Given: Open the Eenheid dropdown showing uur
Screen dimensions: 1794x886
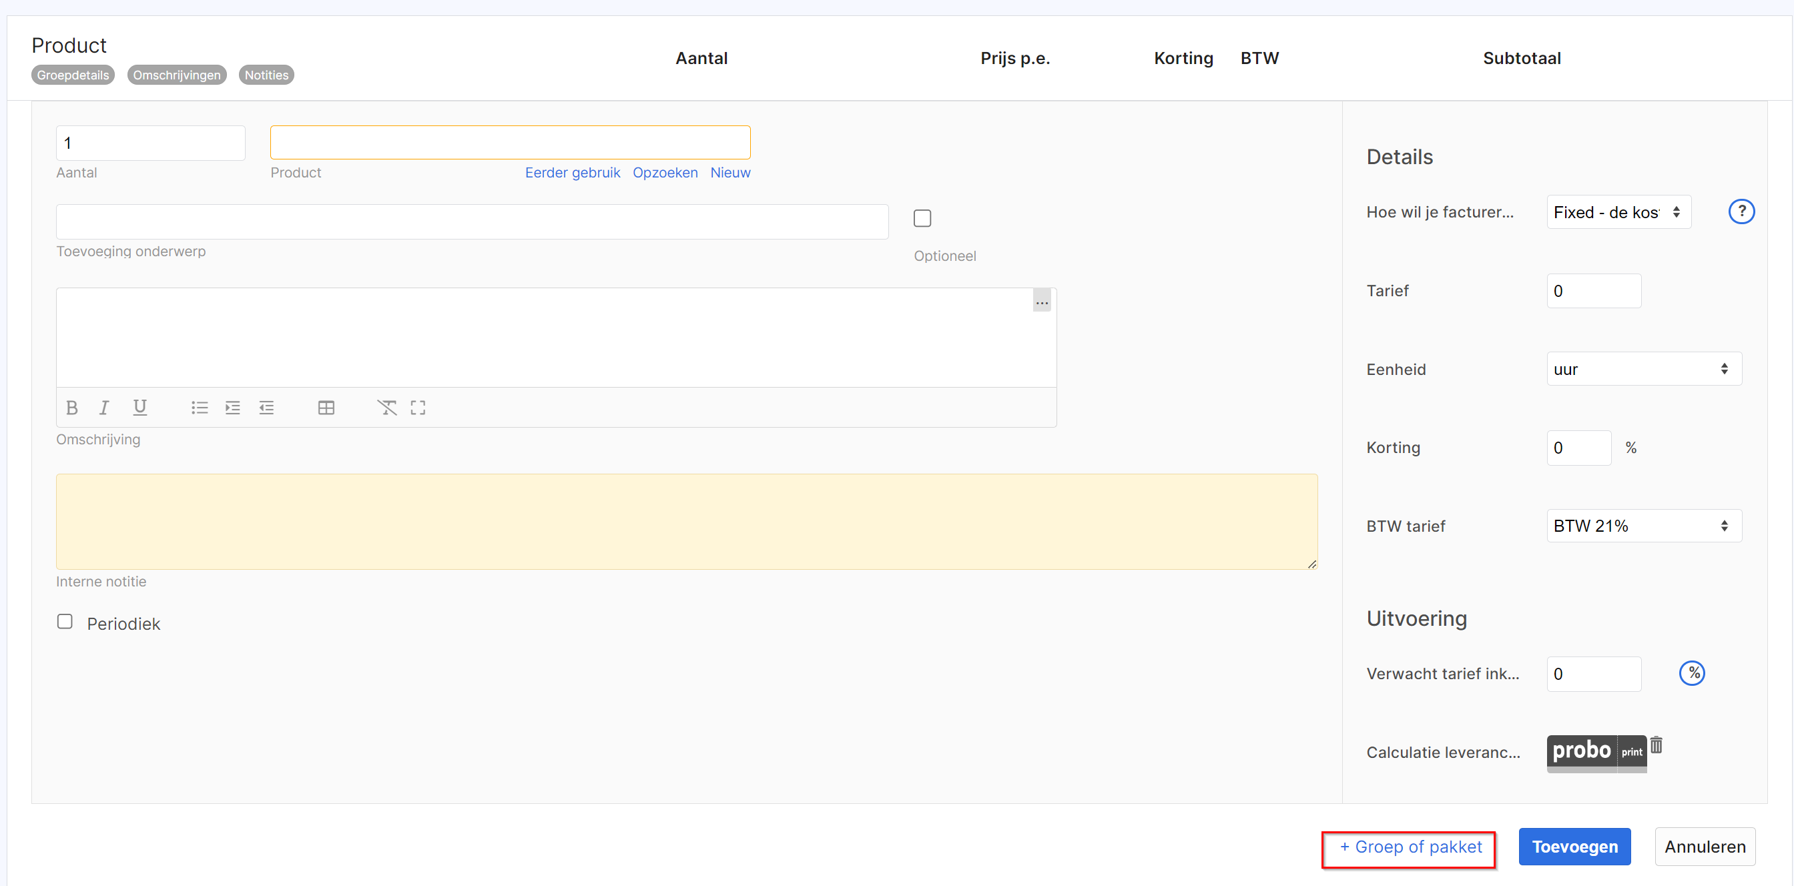Looking at the screenshot, I should 1644,369.
